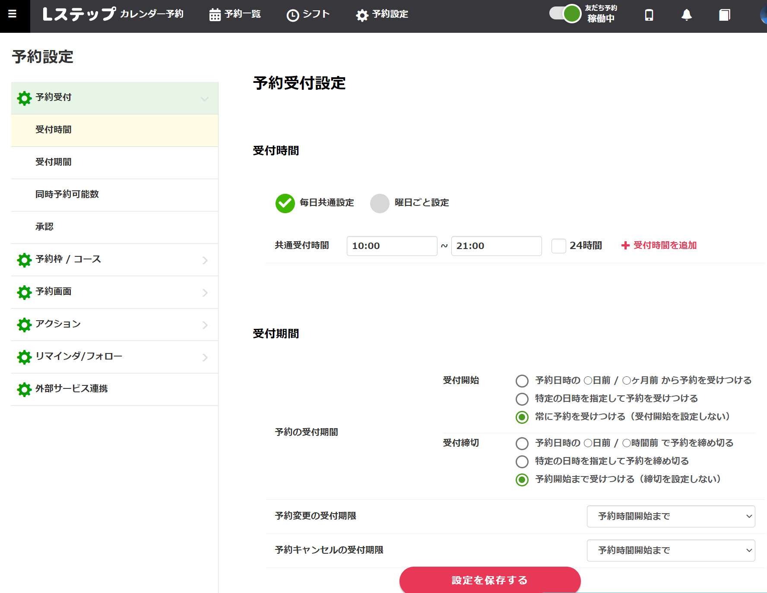Open 予約キャンセルの受付期限 dropdown
Viewport: 767px width, 593px height.
click(671, 550)
